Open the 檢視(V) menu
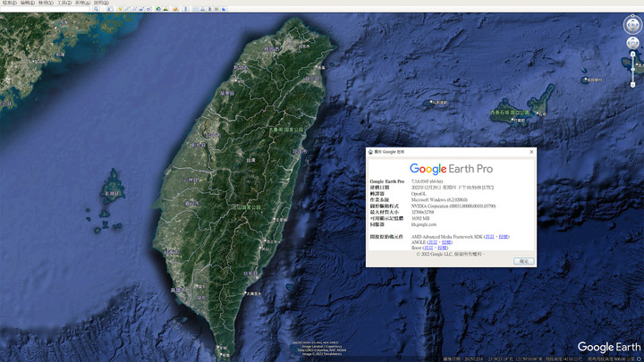 click(46, 3)
